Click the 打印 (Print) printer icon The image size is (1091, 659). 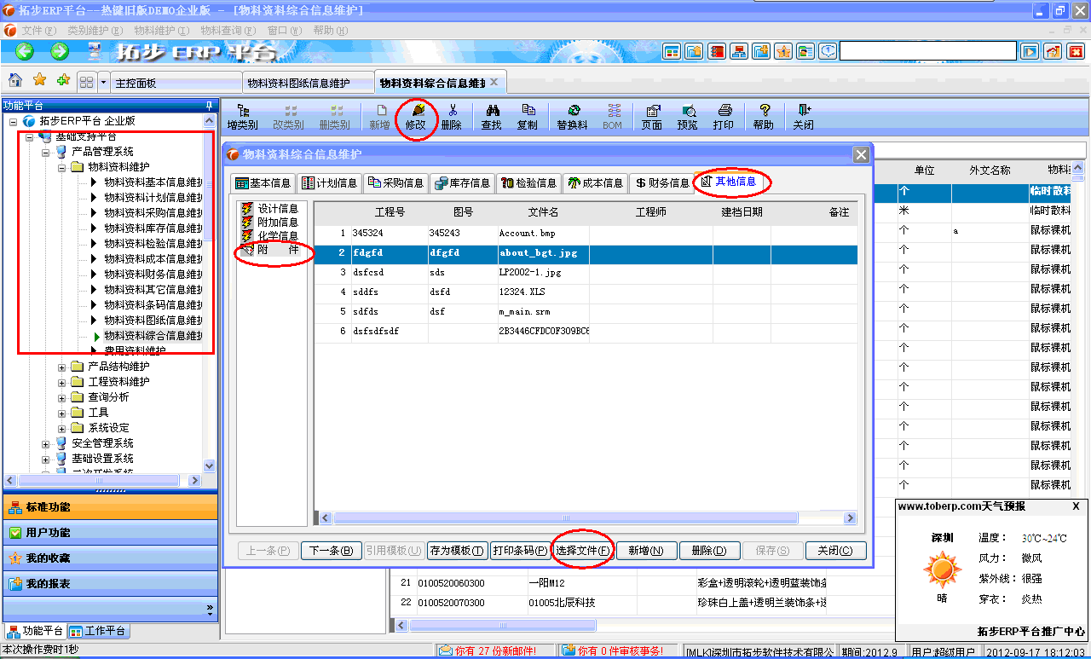click(724, 117)
